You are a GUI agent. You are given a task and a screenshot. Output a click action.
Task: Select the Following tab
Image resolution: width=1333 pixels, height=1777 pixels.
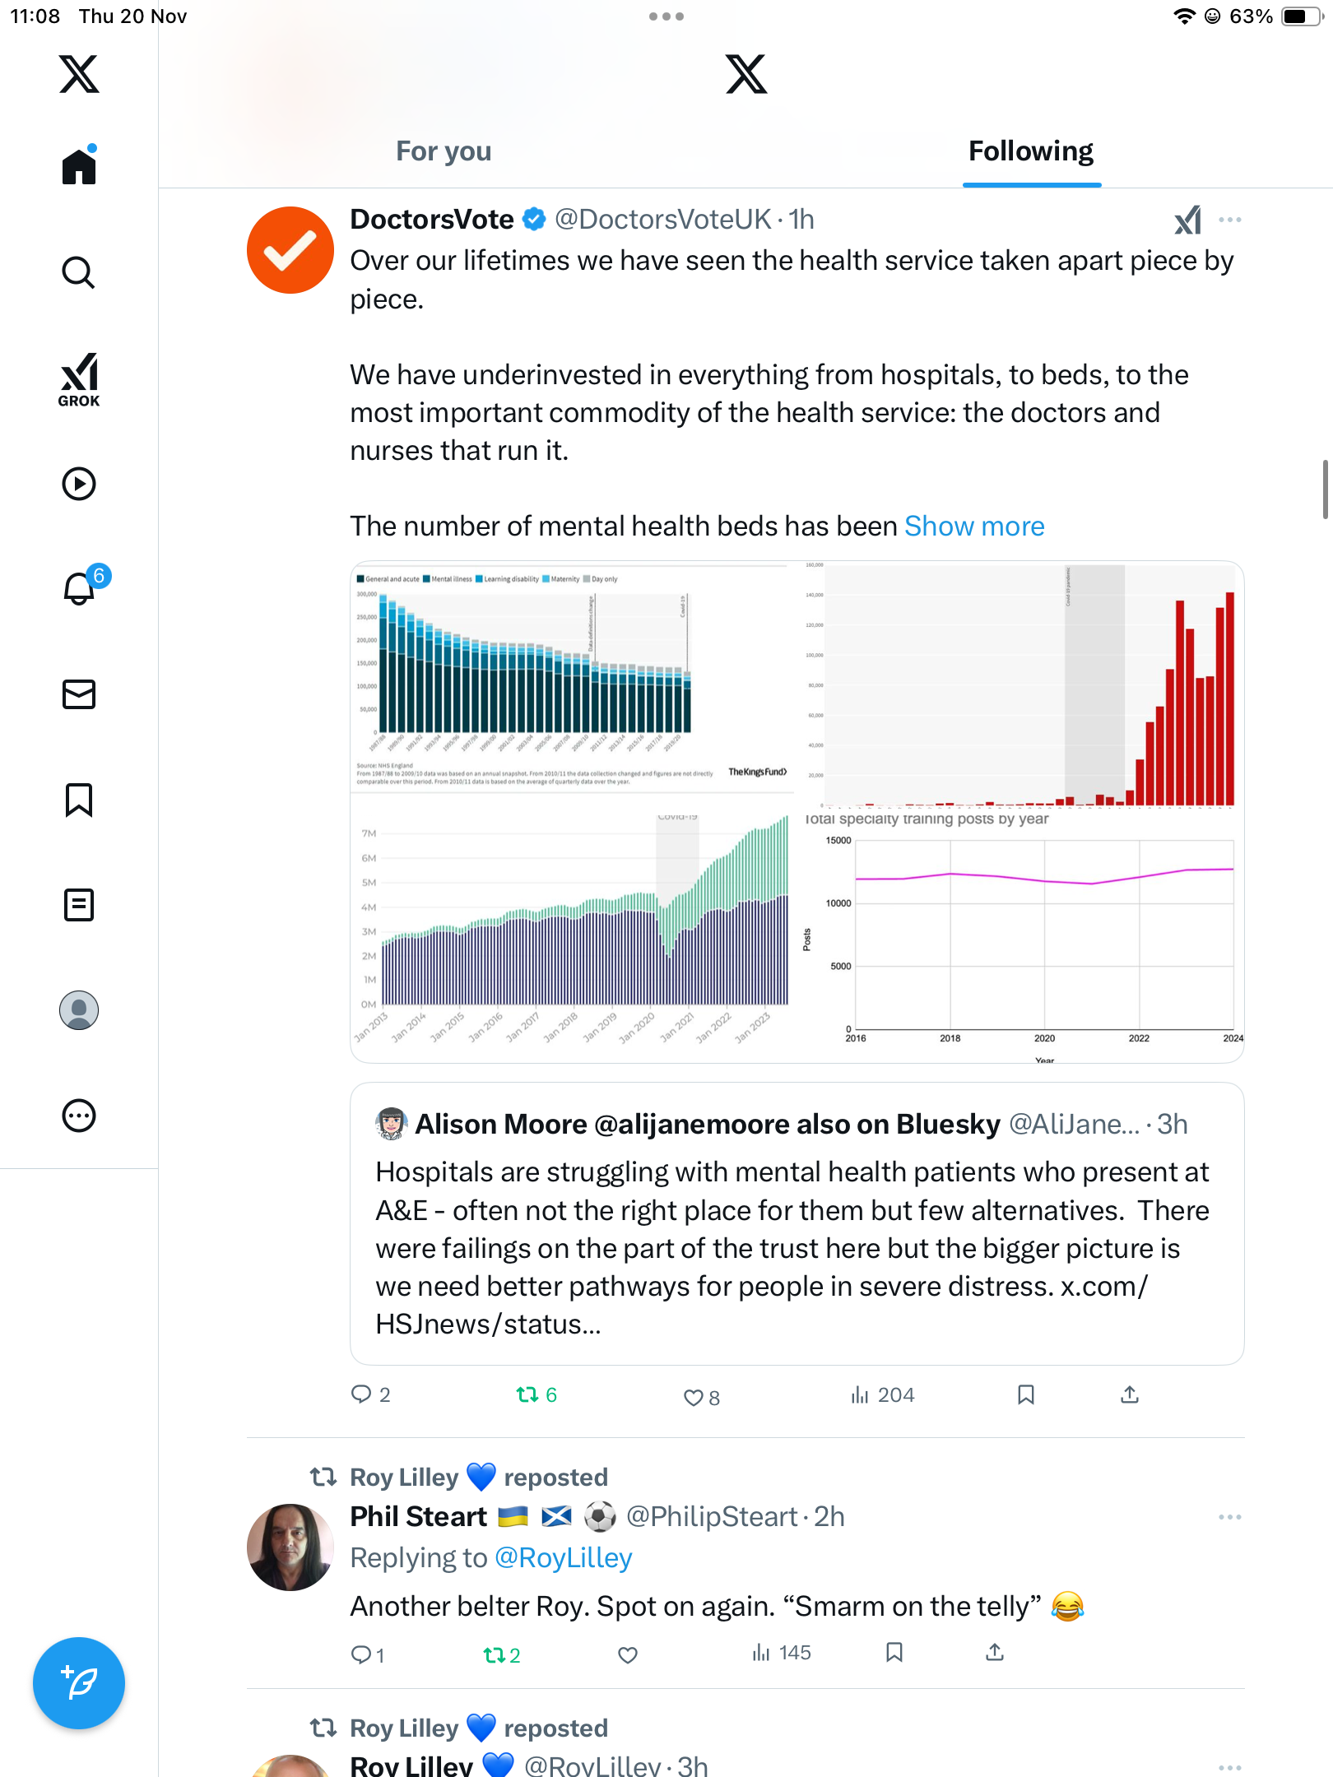(1030, 151)
